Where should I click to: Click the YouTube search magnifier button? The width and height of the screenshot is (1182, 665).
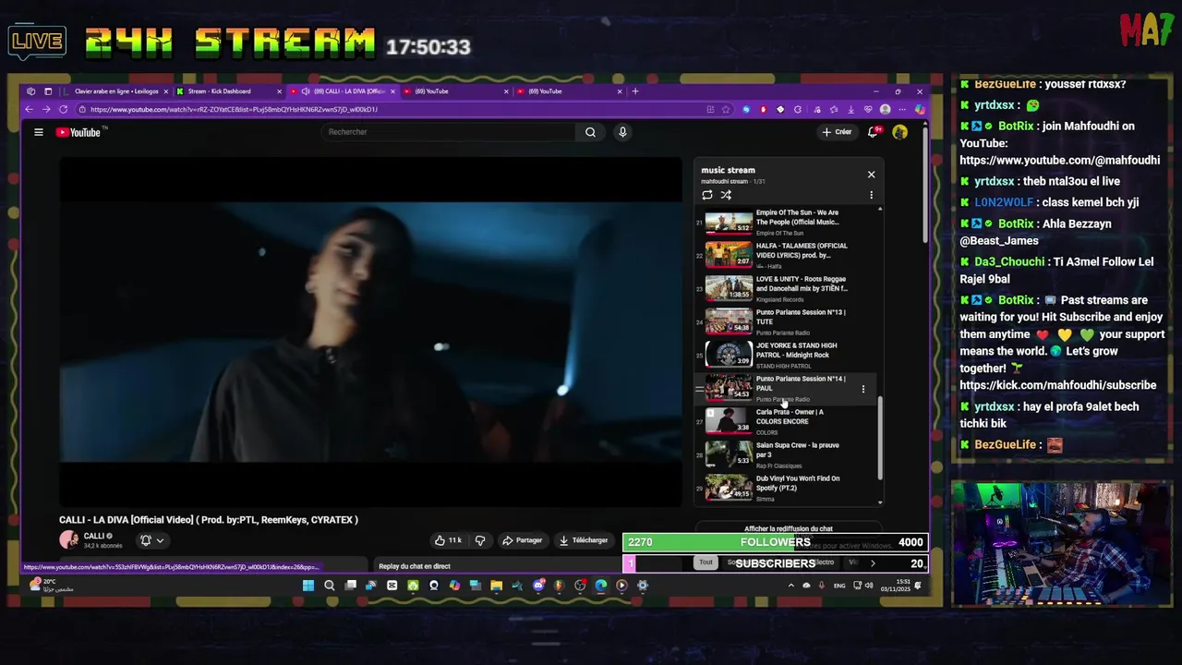pos(590,132)
